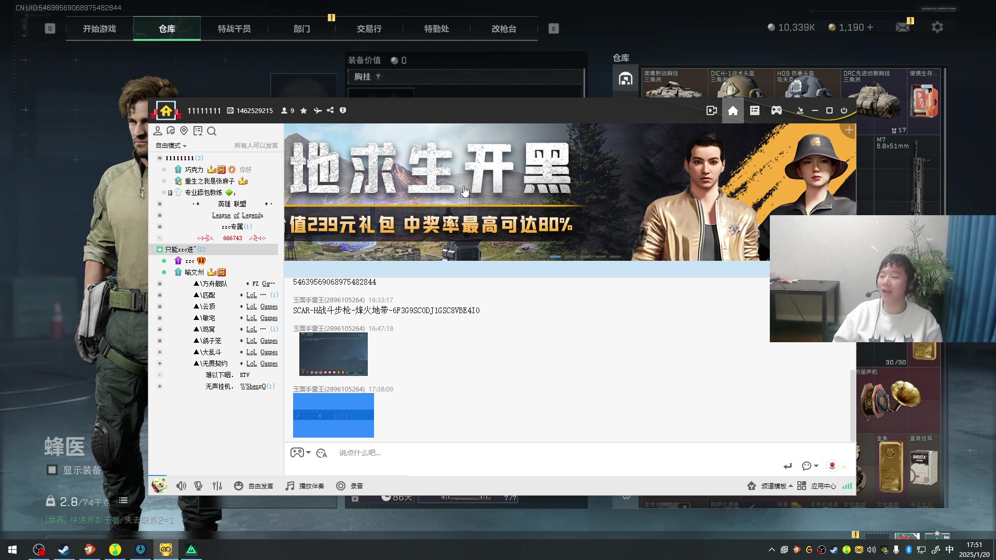Screen dimensions: 996x560
Task: Open the 16:47:18 chat screenshot thumbnail
Action: click(334, 354)
